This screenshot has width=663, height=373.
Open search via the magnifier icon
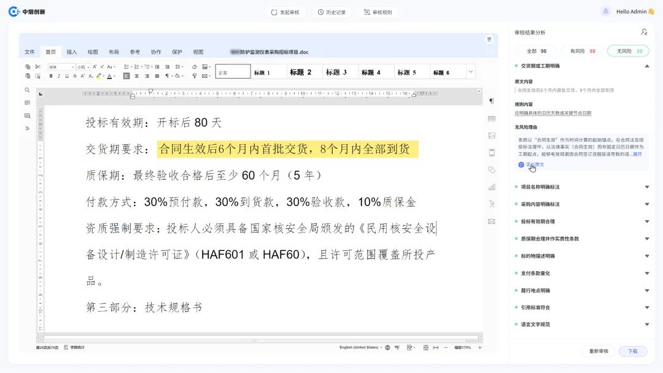click(28, 89)
